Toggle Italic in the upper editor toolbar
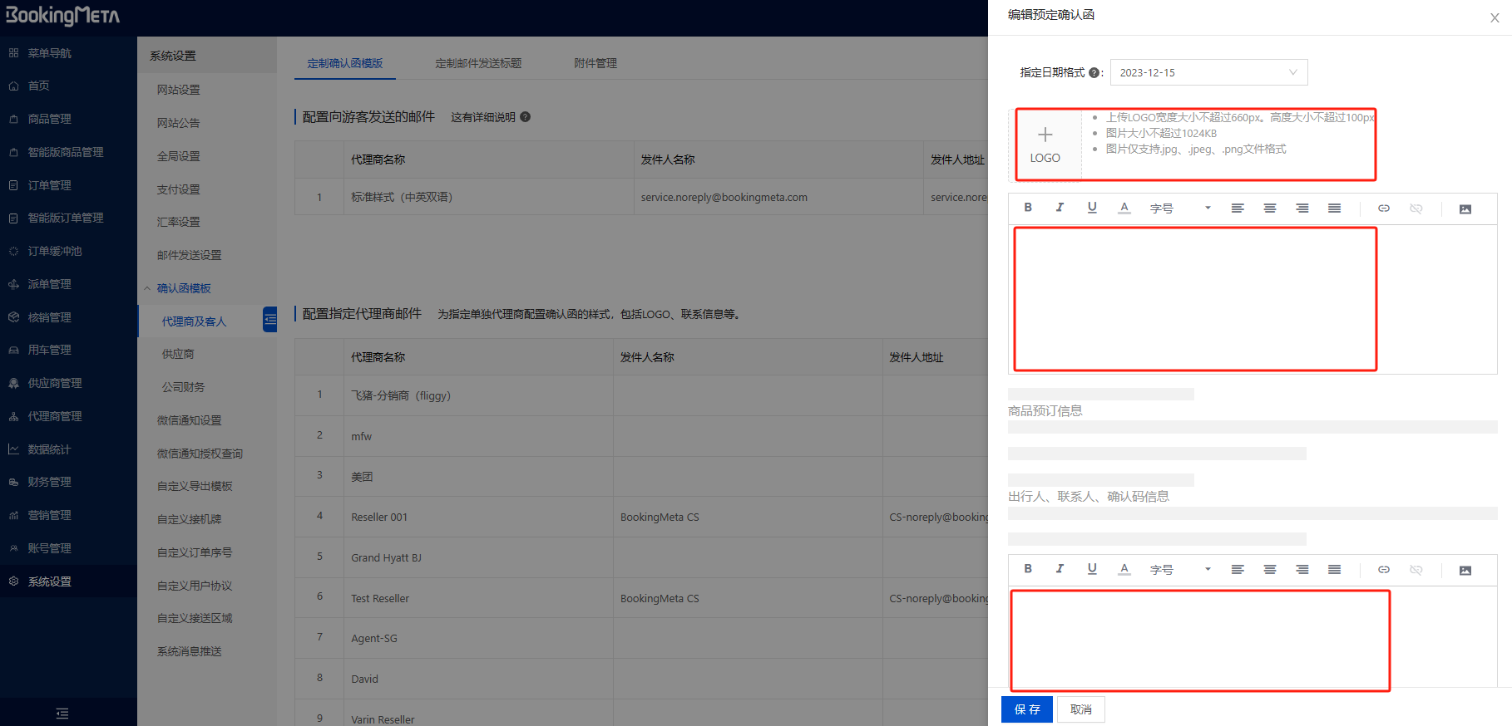 point(1060,208)
